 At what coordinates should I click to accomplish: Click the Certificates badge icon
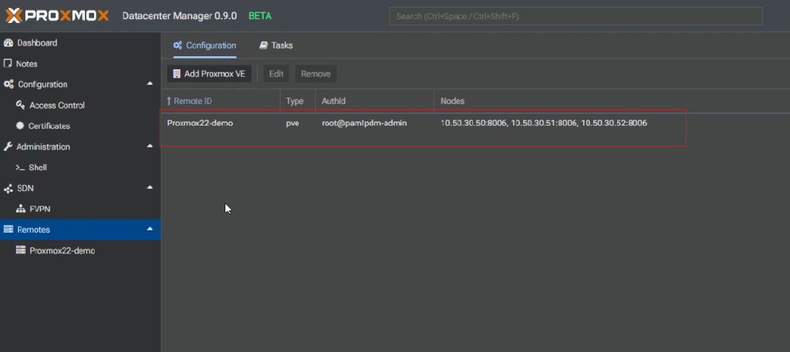tap(21, 126)
